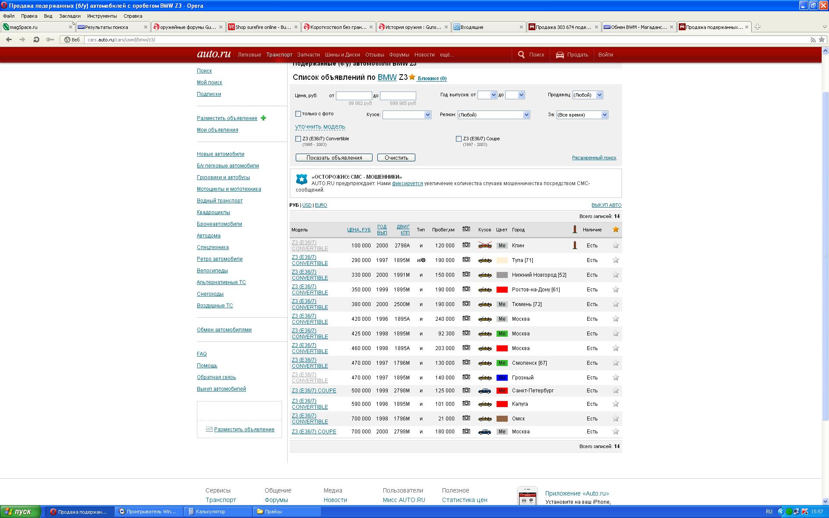Open 'Год выпуска до' year dropdown

click(515, 95)
